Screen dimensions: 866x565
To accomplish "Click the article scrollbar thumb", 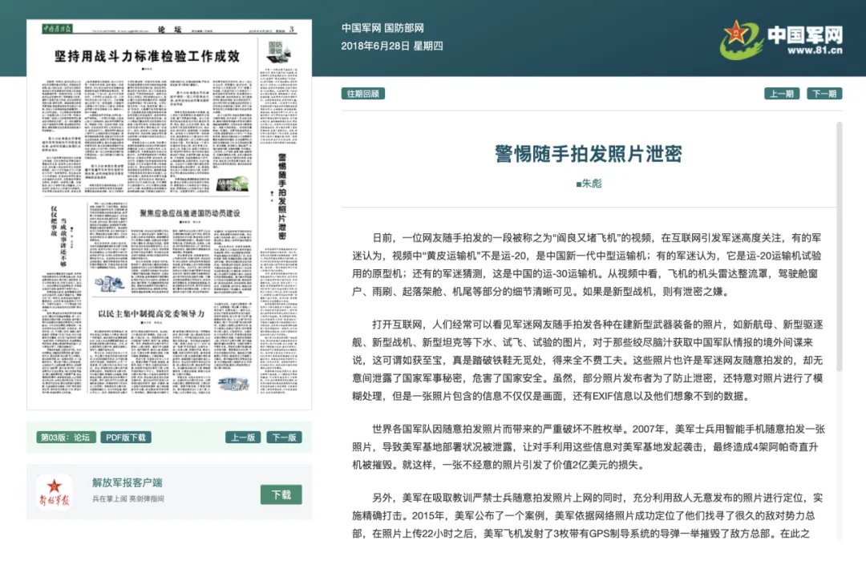I will pyautogui.click(x=840, y=247).
